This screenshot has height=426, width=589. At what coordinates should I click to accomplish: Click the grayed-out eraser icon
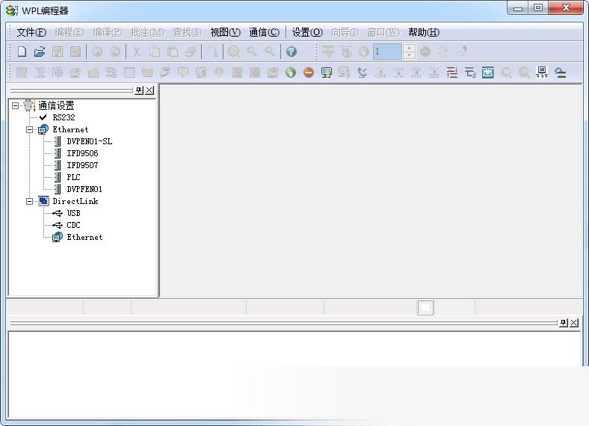pos(191,52)
